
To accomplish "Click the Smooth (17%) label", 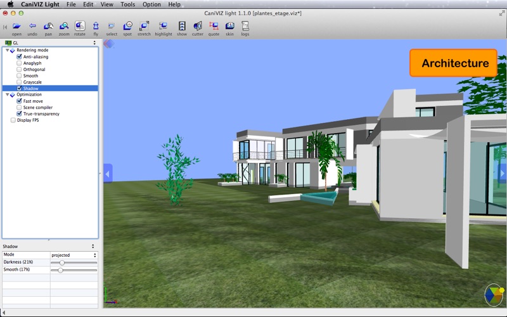I will (16, 269).
